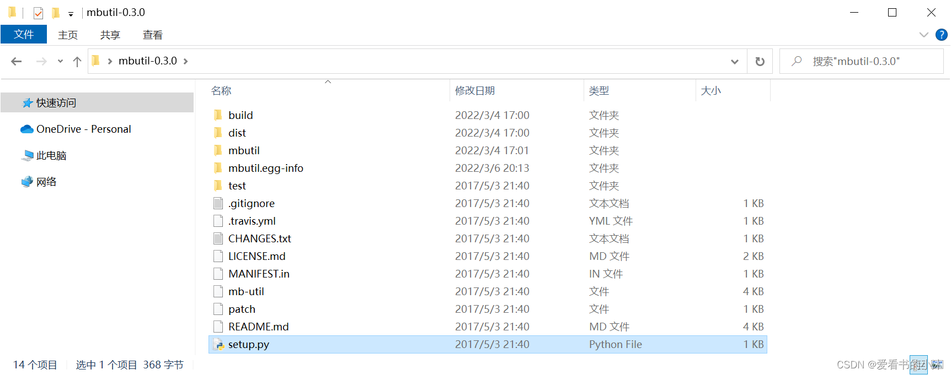Click the LICENSE.md file icon

pos(218,256)
